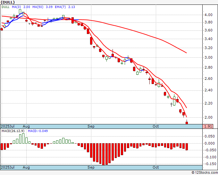Click Sep on MACD date axis
Image resolution: width=218 pixels, height=175 pixels.
91,167
